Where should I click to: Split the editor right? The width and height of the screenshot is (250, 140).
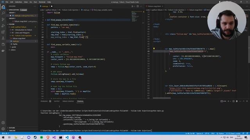pos(137,6)
